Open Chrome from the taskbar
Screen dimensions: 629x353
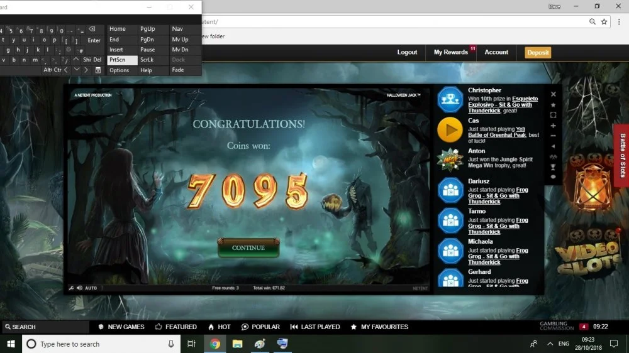[x=215, y=344]
